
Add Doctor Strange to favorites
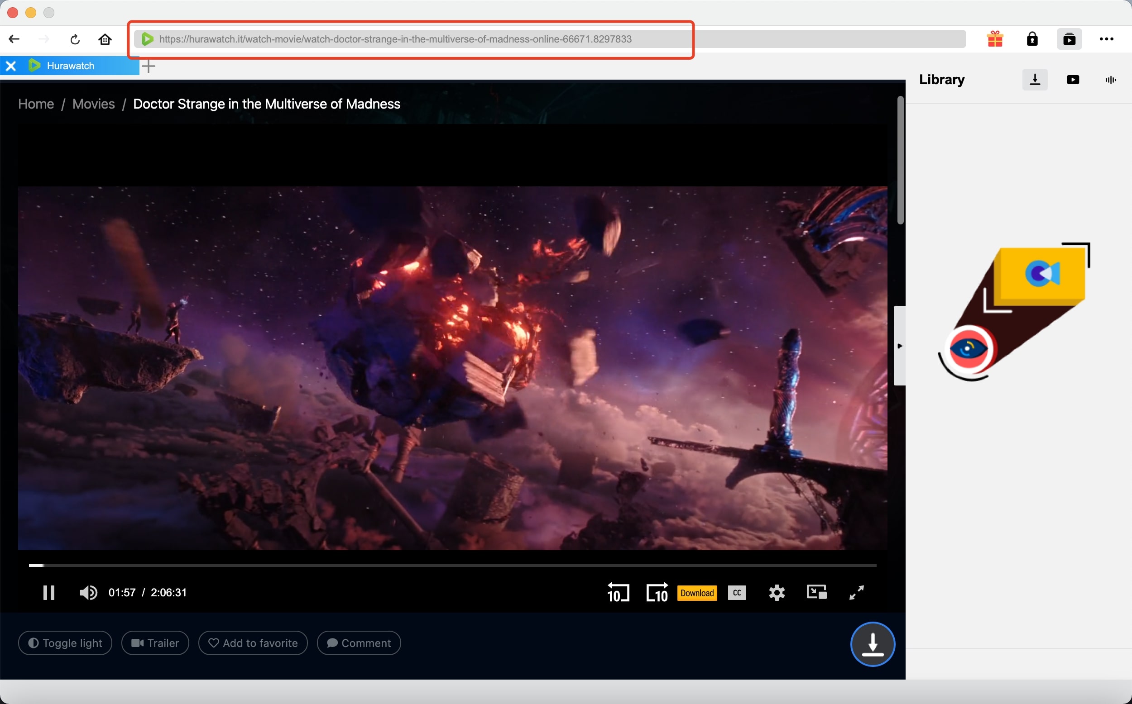coord(253,642)
